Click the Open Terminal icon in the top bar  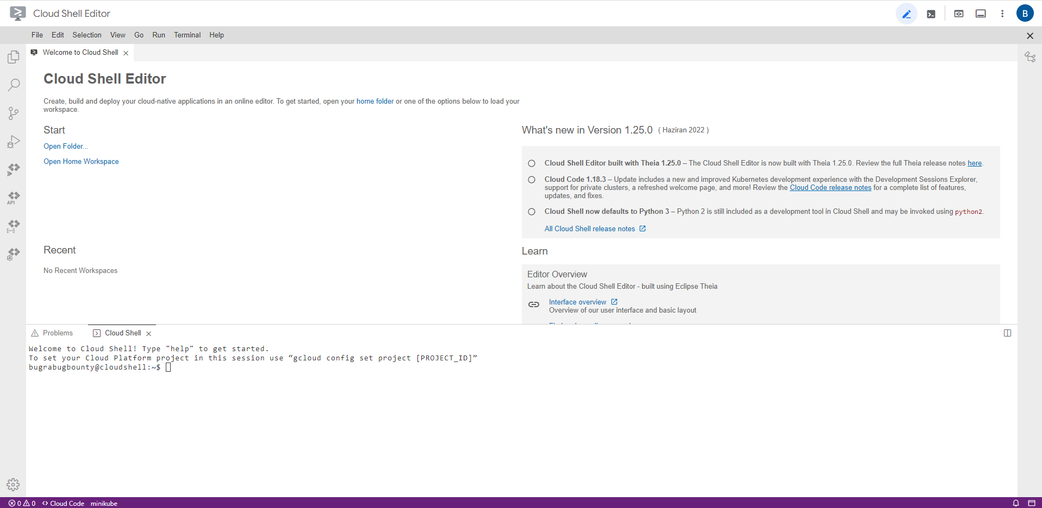[x=931, y=14]
